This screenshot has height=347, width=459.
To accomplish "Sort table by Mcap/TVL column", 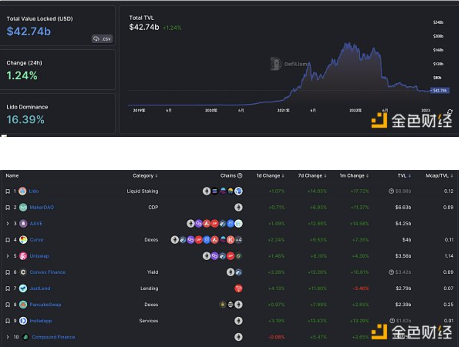I will [x=439, y=176].
